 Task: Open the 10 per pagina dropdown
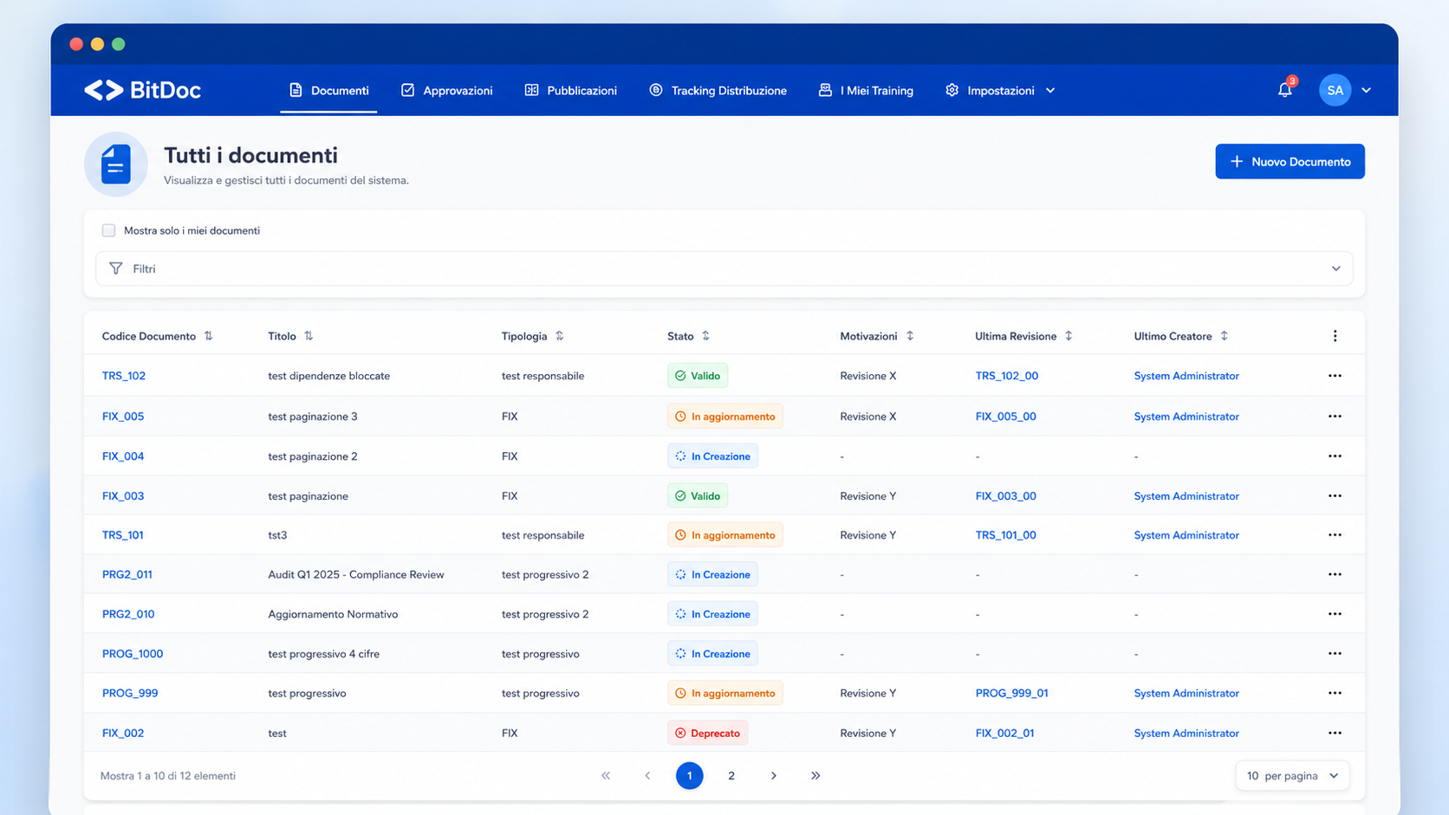point(1292,776)
